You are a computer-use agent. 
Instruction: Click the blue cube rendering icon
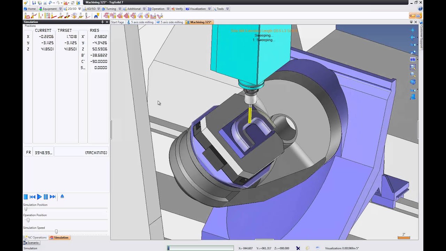pos(413,82)
